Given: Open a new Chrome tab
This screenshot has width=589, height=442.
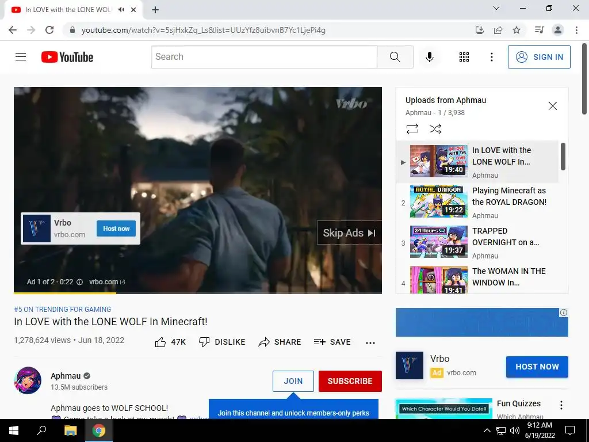Looking at the screenshot, I should (155, 10).
